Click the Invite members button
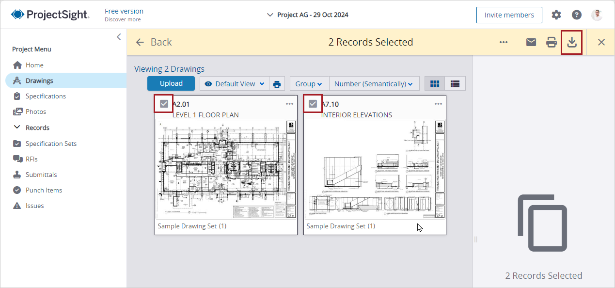Image resolution: width=615 pixels, height=288 pixels. (509, 15)
